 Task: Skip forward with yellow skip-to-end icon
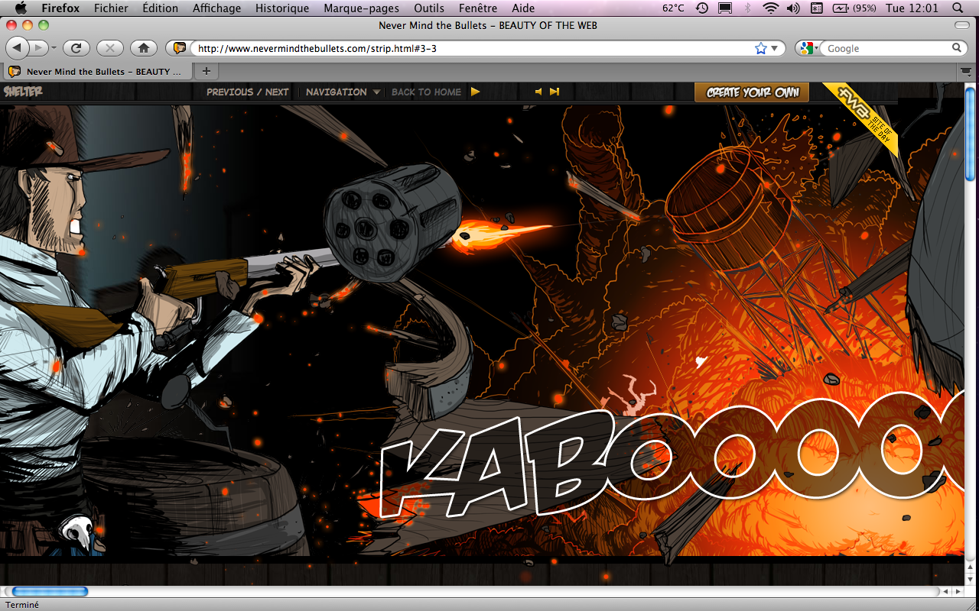click(555, 92)
